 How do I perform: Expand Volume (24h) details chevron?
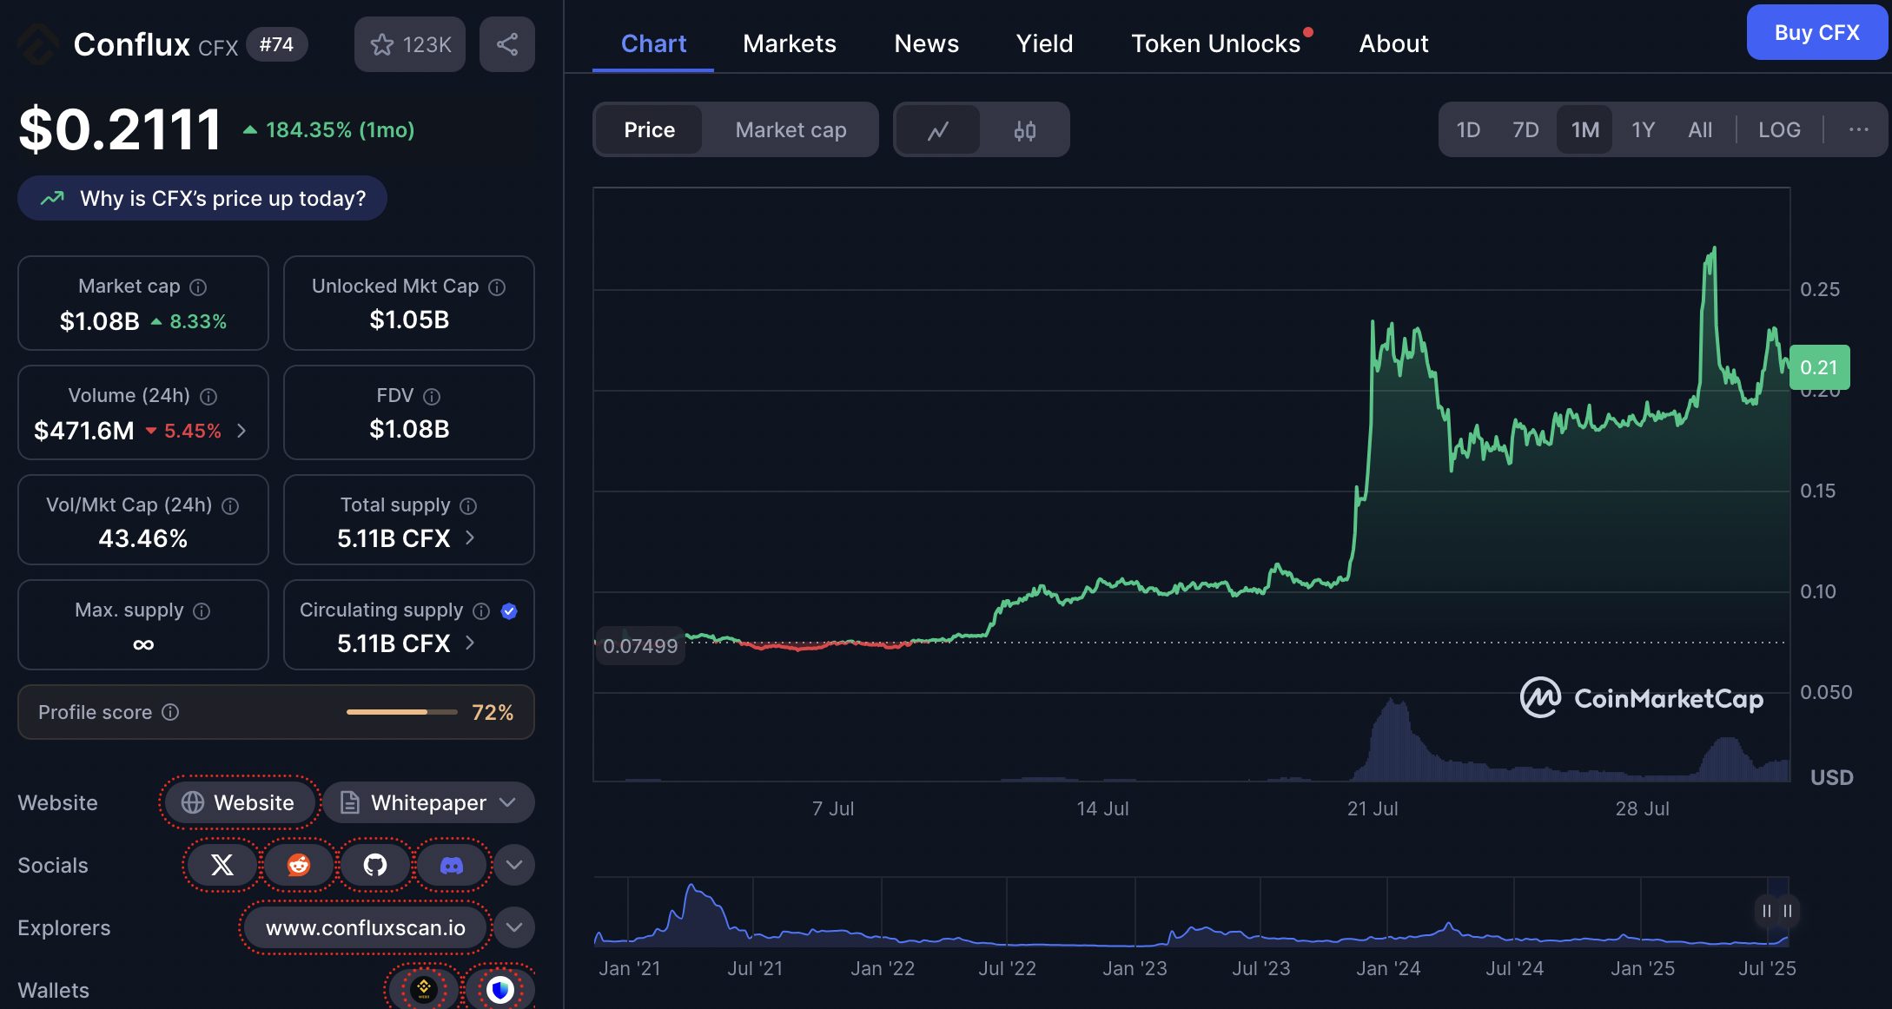(241, 431)
